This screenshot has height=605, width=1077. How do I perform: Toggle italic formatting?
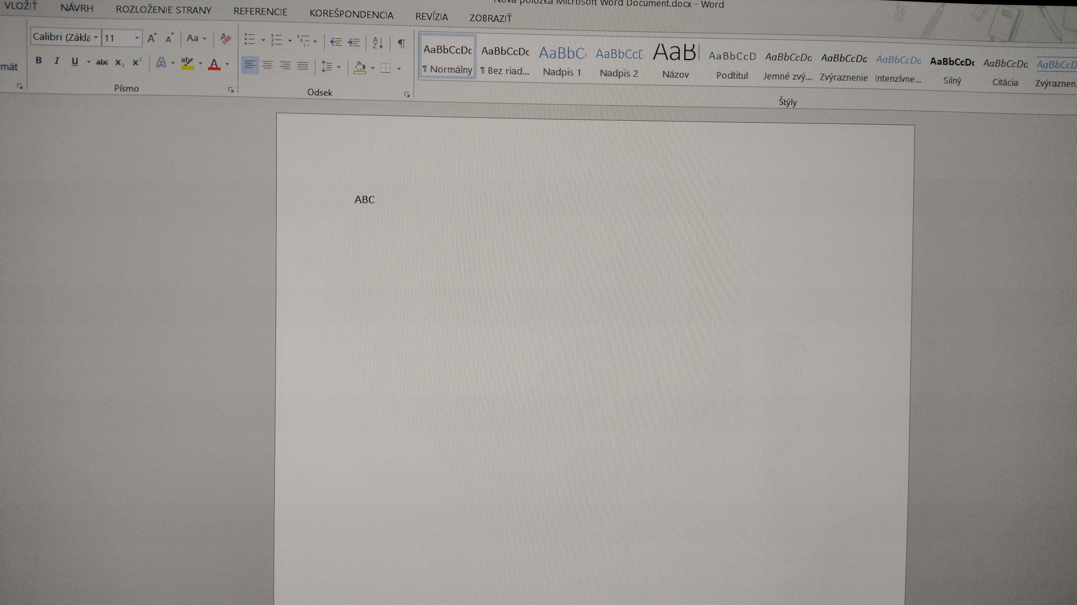coord(56,61)
